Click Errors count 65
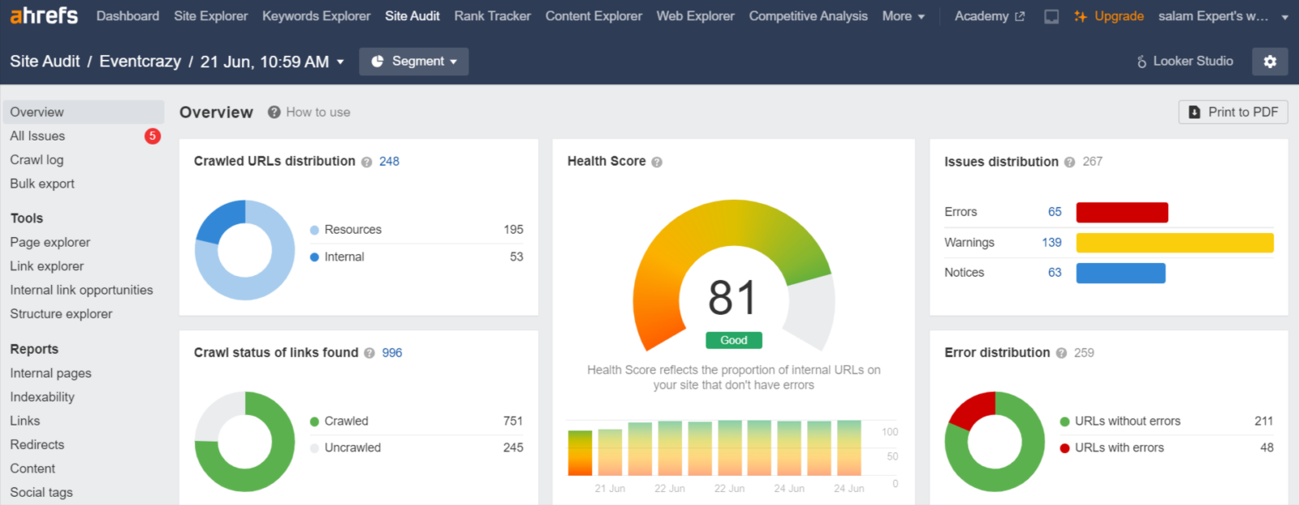The height and width of the screenshot is (505, 1299). (x=1055, y=212)
